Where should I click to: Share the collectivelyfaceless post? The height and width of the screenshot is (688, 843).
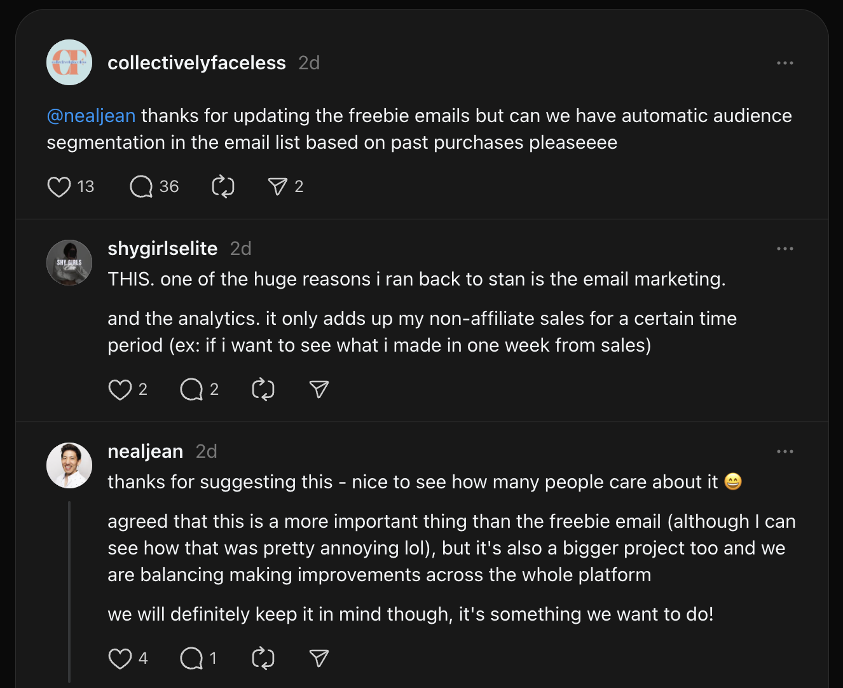pos(278,186)
